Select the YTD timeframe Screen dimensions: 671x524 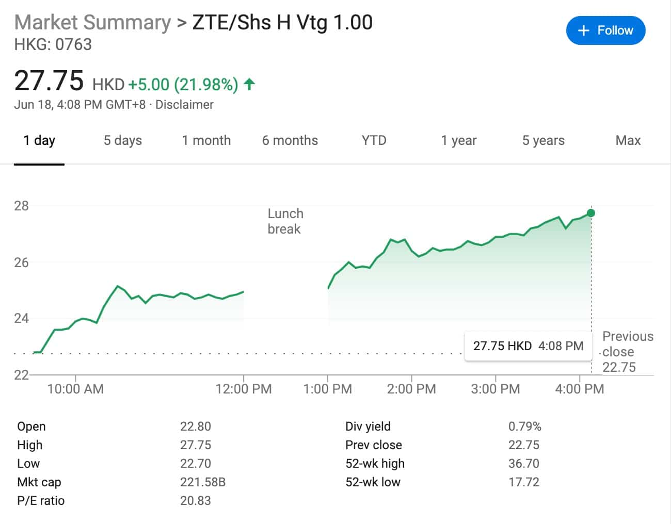pyautogui.click(x=373, y=140)
